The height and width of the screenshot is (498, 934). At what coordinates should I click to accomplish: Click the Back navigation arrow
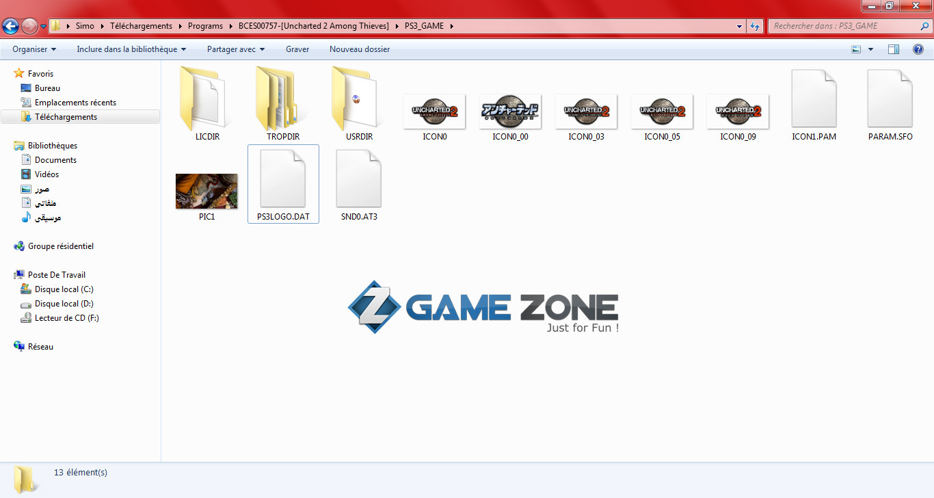(x=11, y=26)
